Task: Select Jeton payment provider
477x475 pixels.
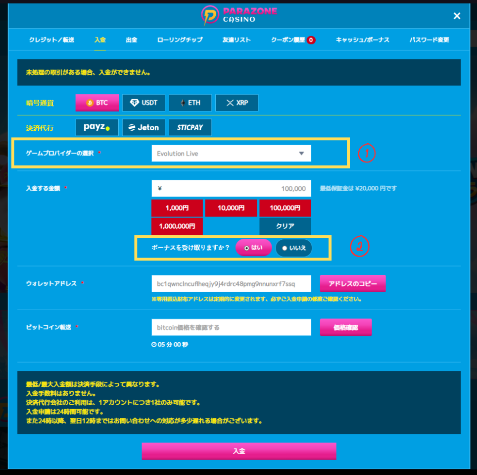Action: tap(143, 127)
